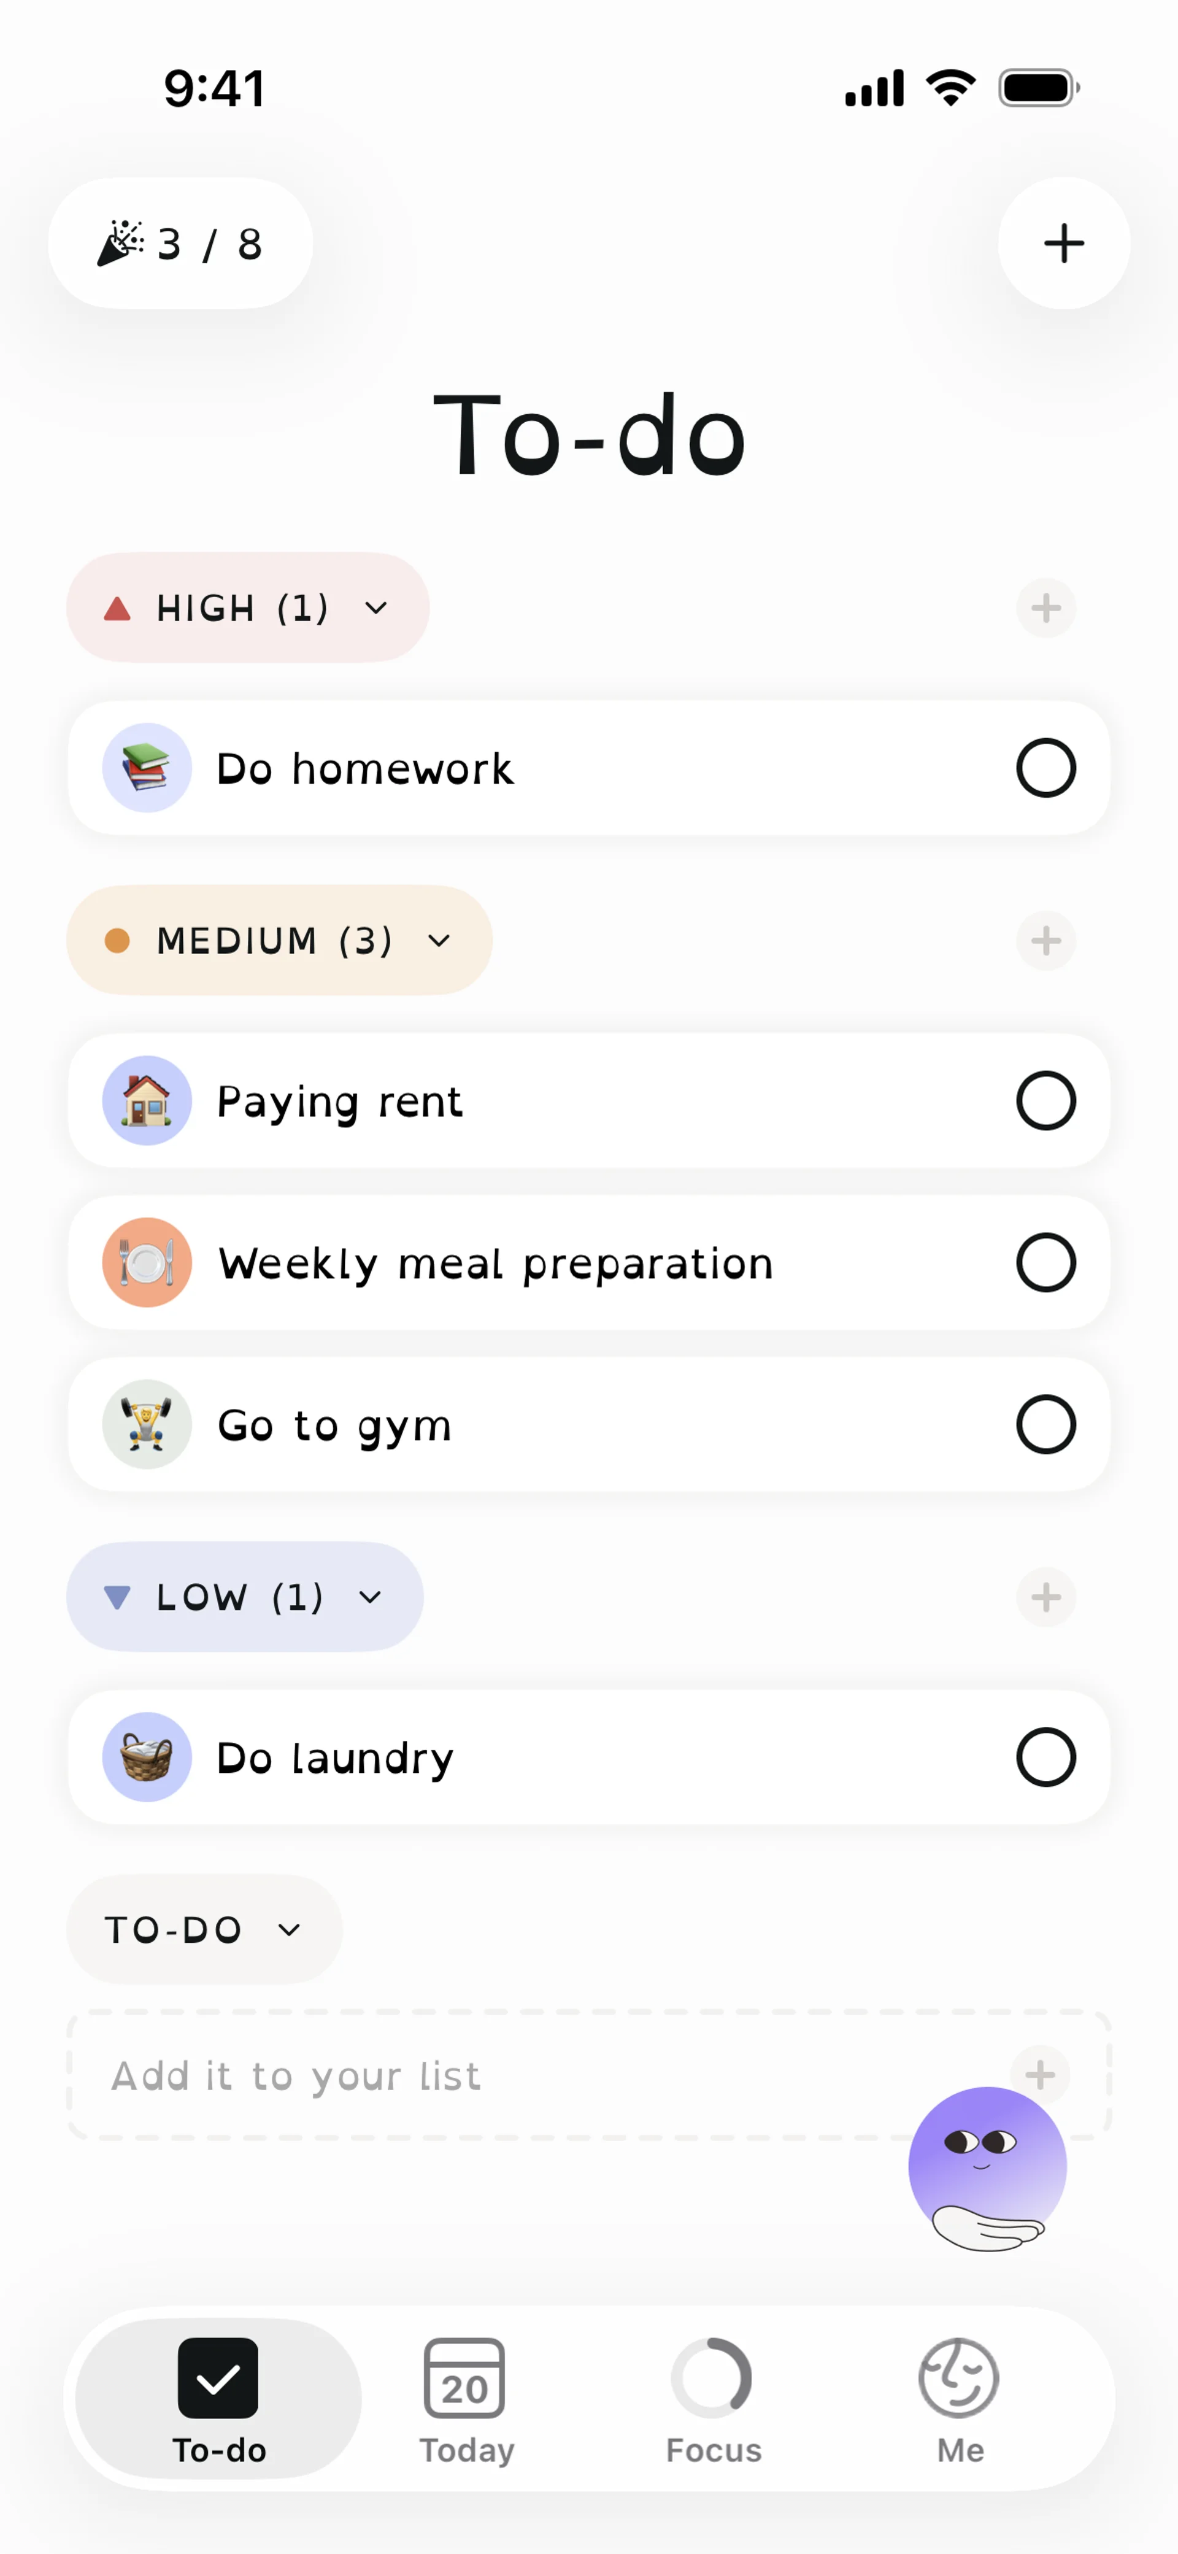Mark Do homework as complete
Image resolution: width=1178 pixels, height=2554 pixels.
pyautogui.click(x=1045, y=768)
